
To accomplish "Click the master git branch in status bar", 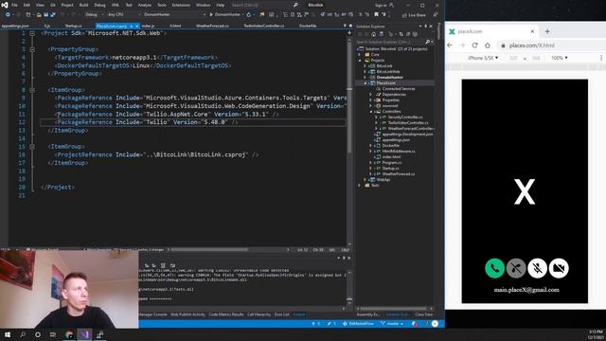I will click(392, 324).
